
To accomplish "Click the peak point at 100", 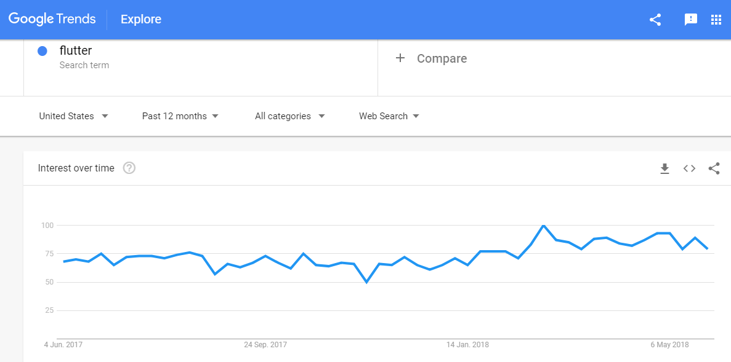I will tap(543, 226).
